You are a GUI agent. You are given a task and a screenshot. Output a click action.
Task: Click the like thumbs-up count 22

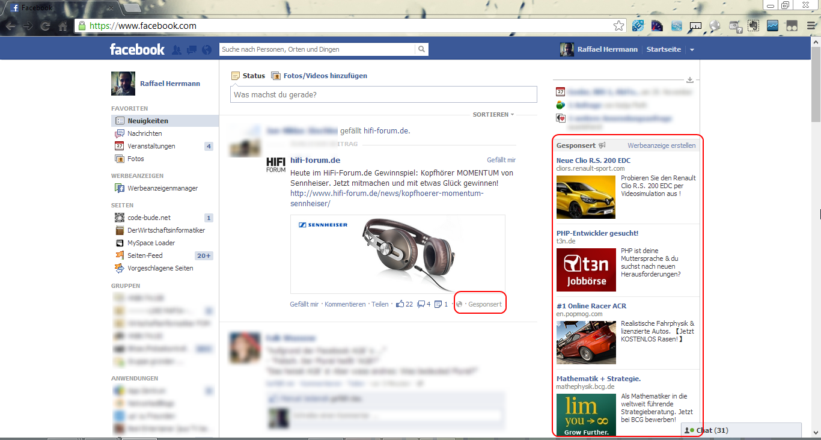[404, 304]
